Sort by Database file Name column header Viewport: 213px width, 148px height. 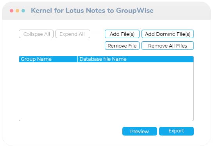[136, 59]
